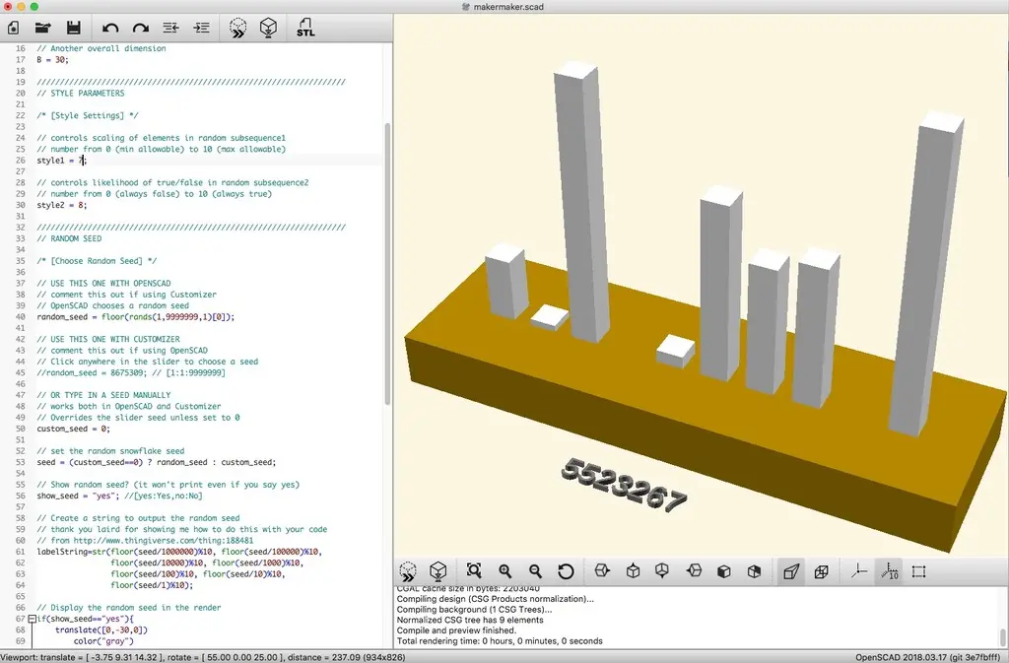Create a new document
The width and height of the screenshot is (1009, 663).
pos(13,28)
